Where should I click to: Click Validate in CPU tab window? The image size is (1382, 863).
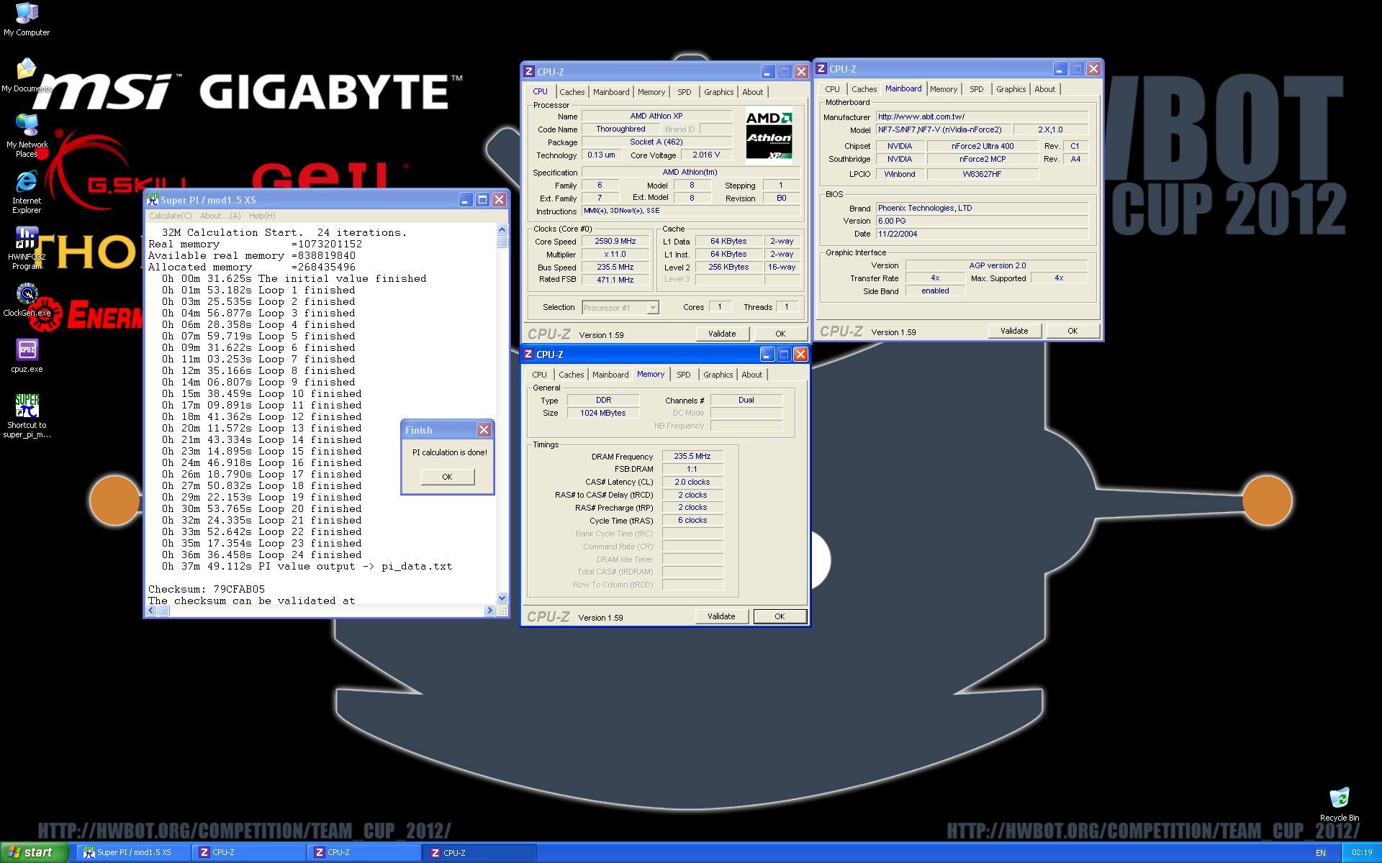(722, 334)
